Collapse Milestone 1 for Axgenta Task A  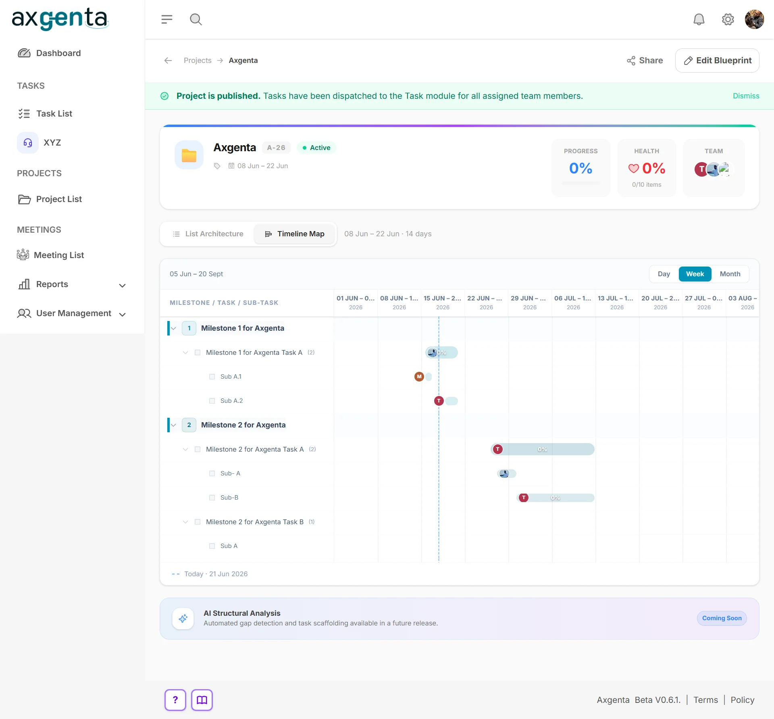pyautogui.click(x=185, y=352)
